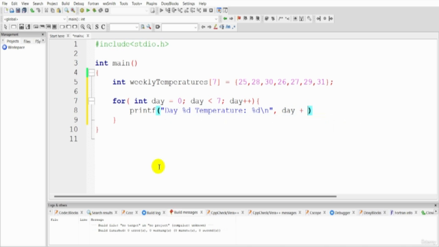Create a new file with New icon
Screen dimensions: 439x247
pyautogui.click(x=6, y=11)
